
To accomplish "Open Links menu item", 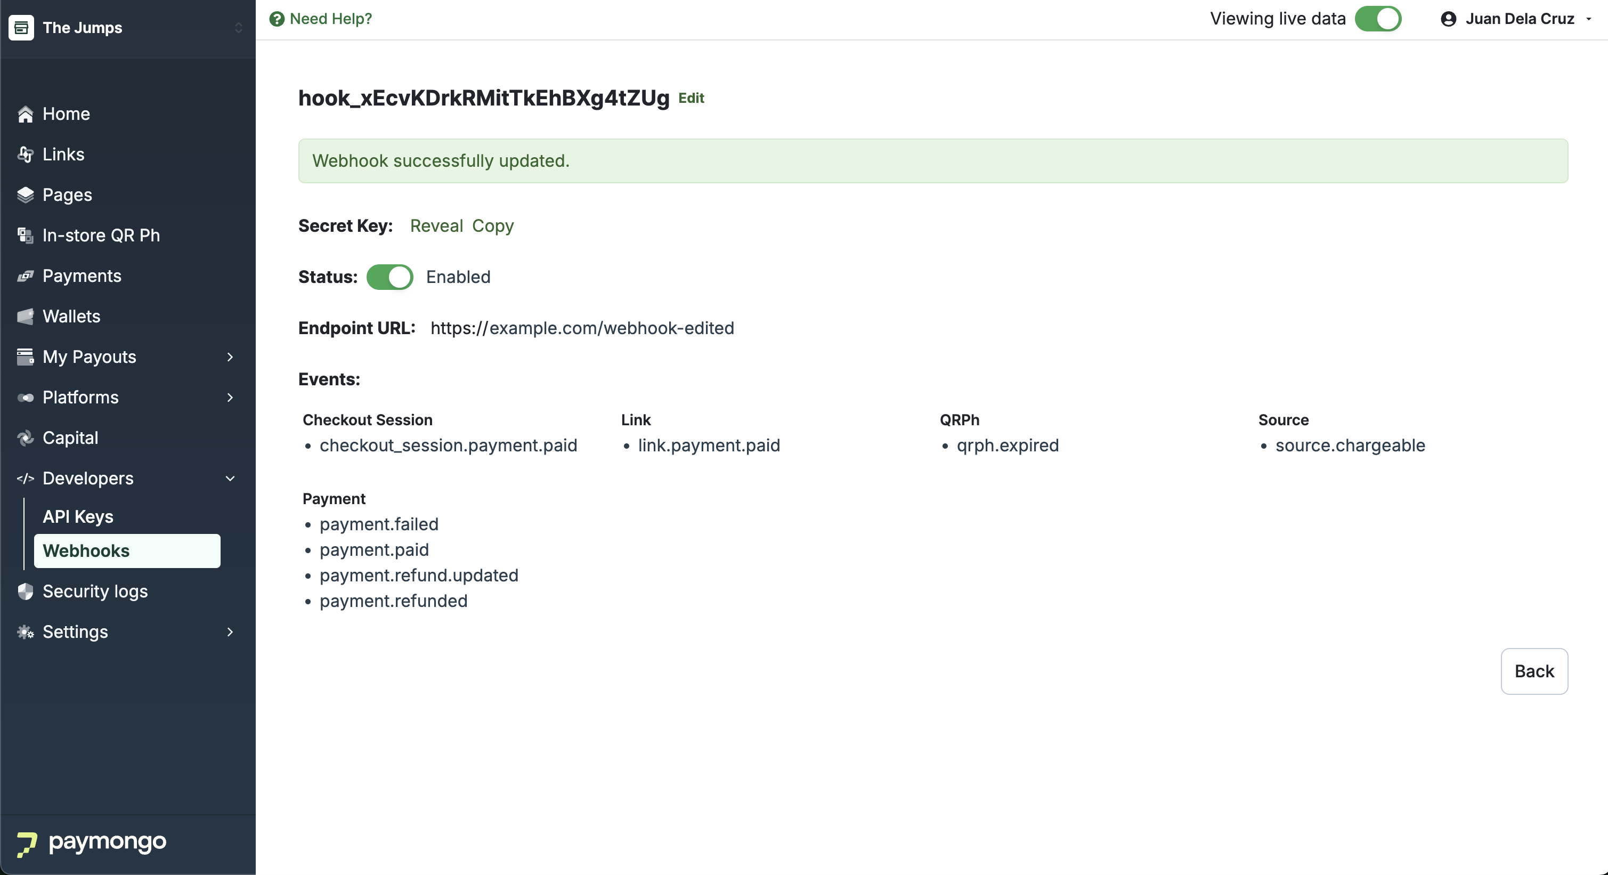I will 64,154.
